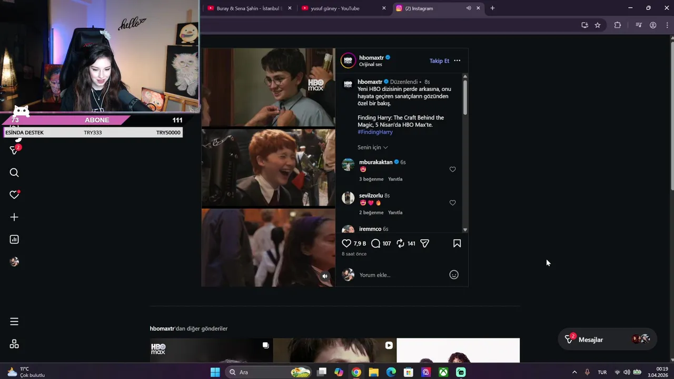This screenshot has width=674, height=379.
Task: Click the reel video to play or pause
Action: pyautogui.click(x=268, y=167)
